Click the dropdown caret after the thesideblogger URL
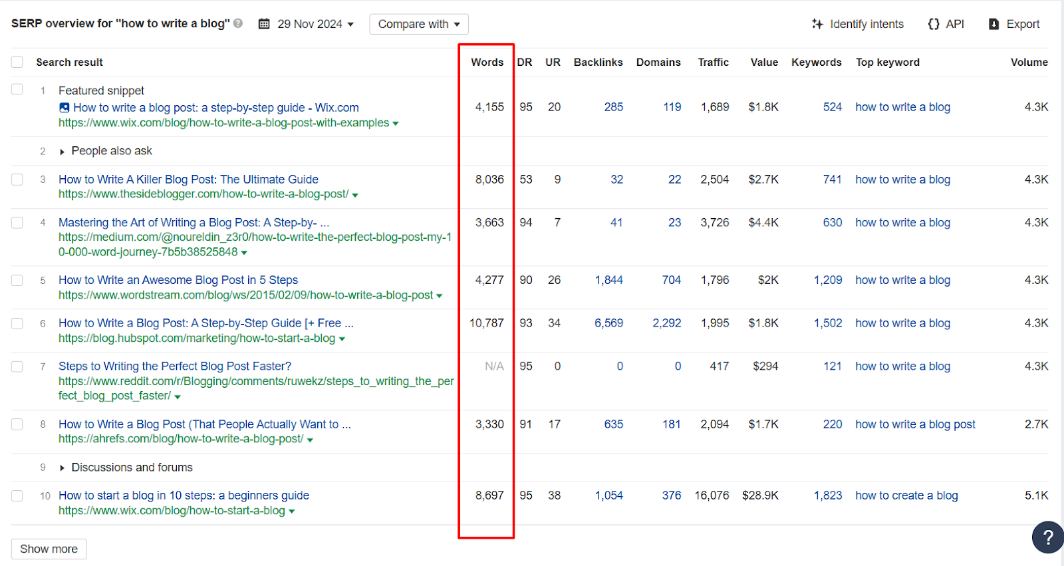This screenshot has height=566, width=1064. pos(355,195)
